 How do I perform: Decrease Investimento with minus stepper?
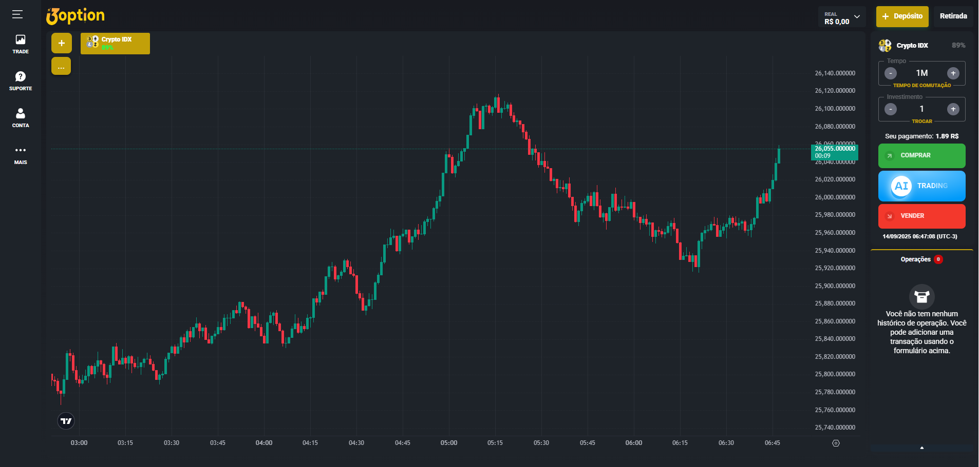click(891, 109)
